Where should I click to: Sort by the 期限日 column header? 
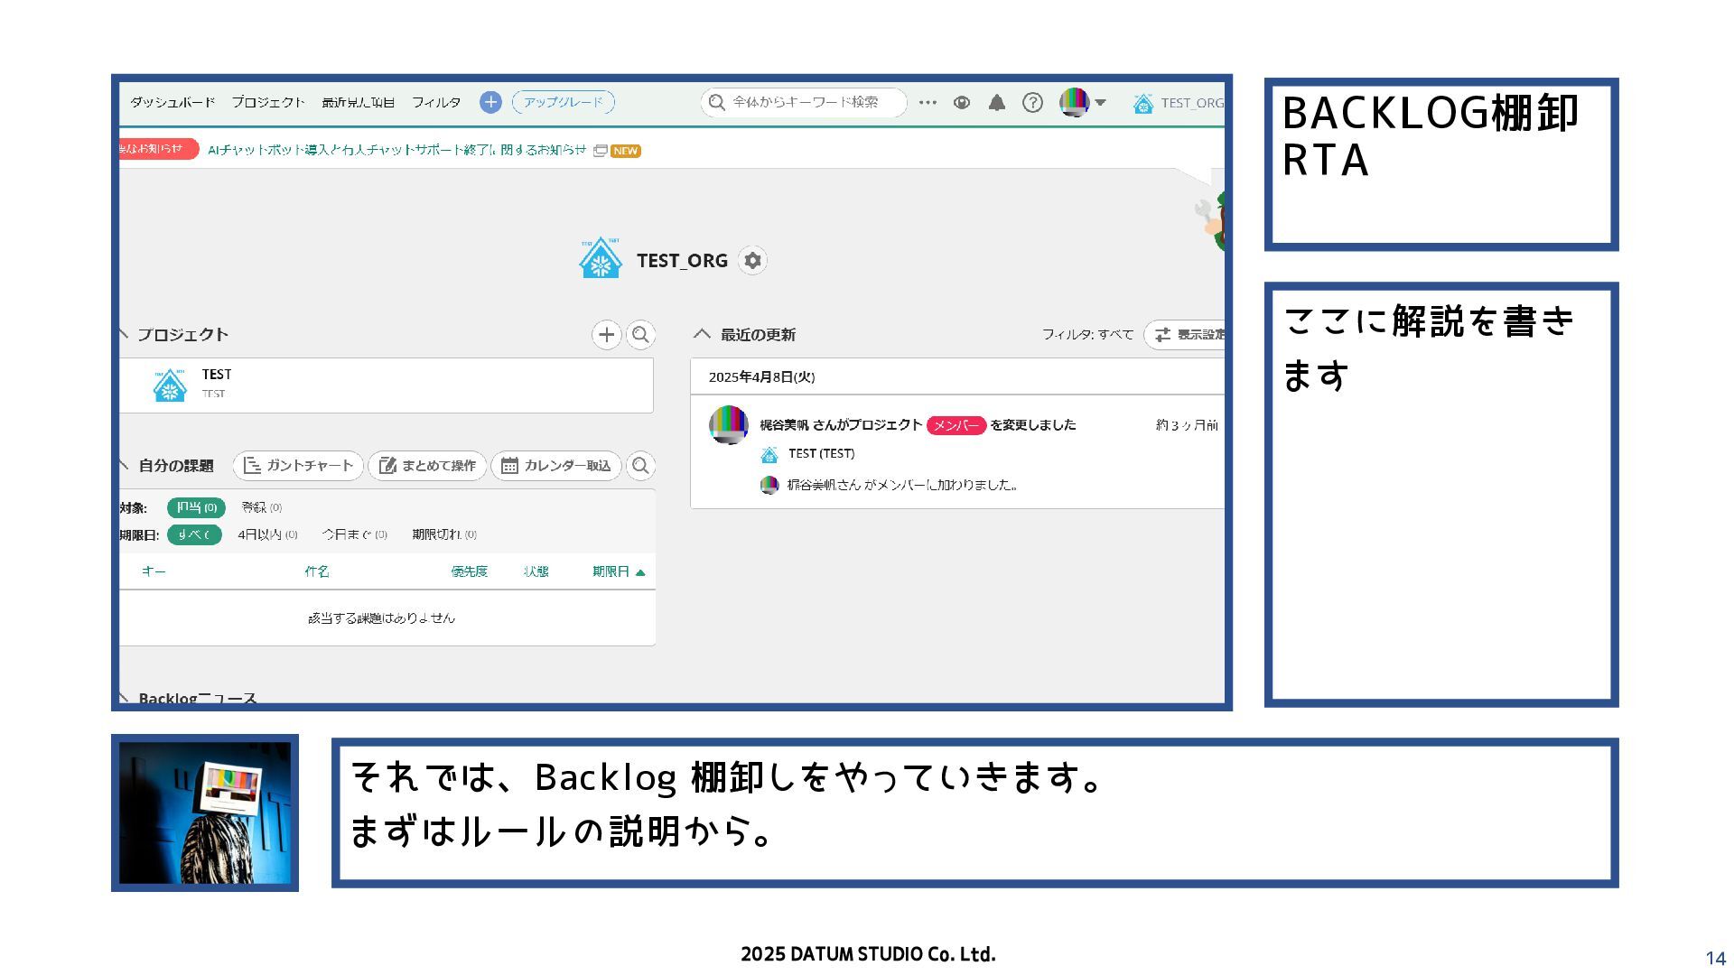click(x=619, y=571)
